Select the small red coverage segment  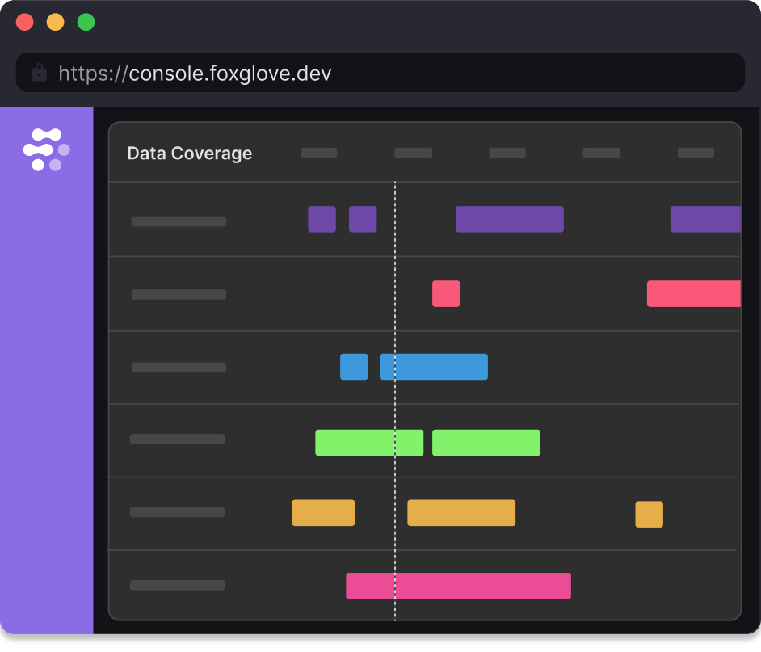446,293
